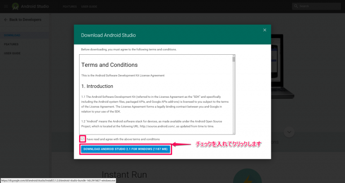Select USER GUIDE in the left sidebar
Image resolution: width=345 pixels, height=183 pixels.
[12, 53]
